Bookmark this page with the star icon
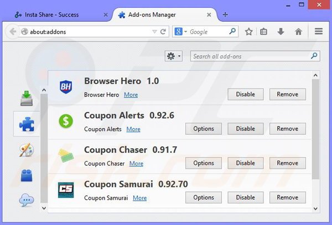 click(x=249, y=32)
